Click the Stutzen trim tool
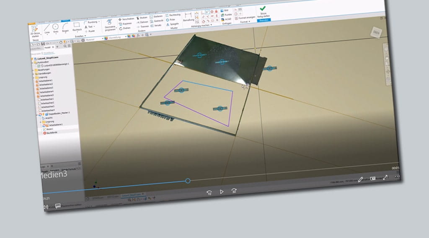Screen dimensions: 429x238 [x=142, y=18]
